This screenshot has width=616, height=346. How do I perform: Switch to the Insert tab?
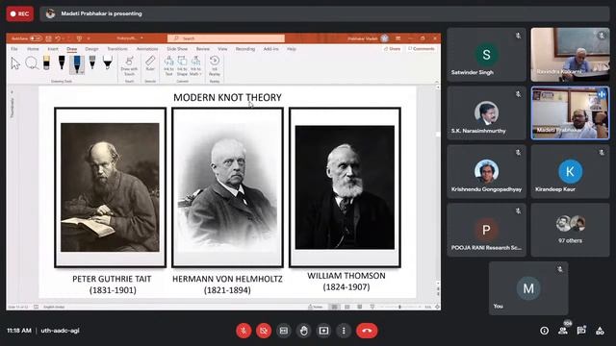[x=53, y=49]
